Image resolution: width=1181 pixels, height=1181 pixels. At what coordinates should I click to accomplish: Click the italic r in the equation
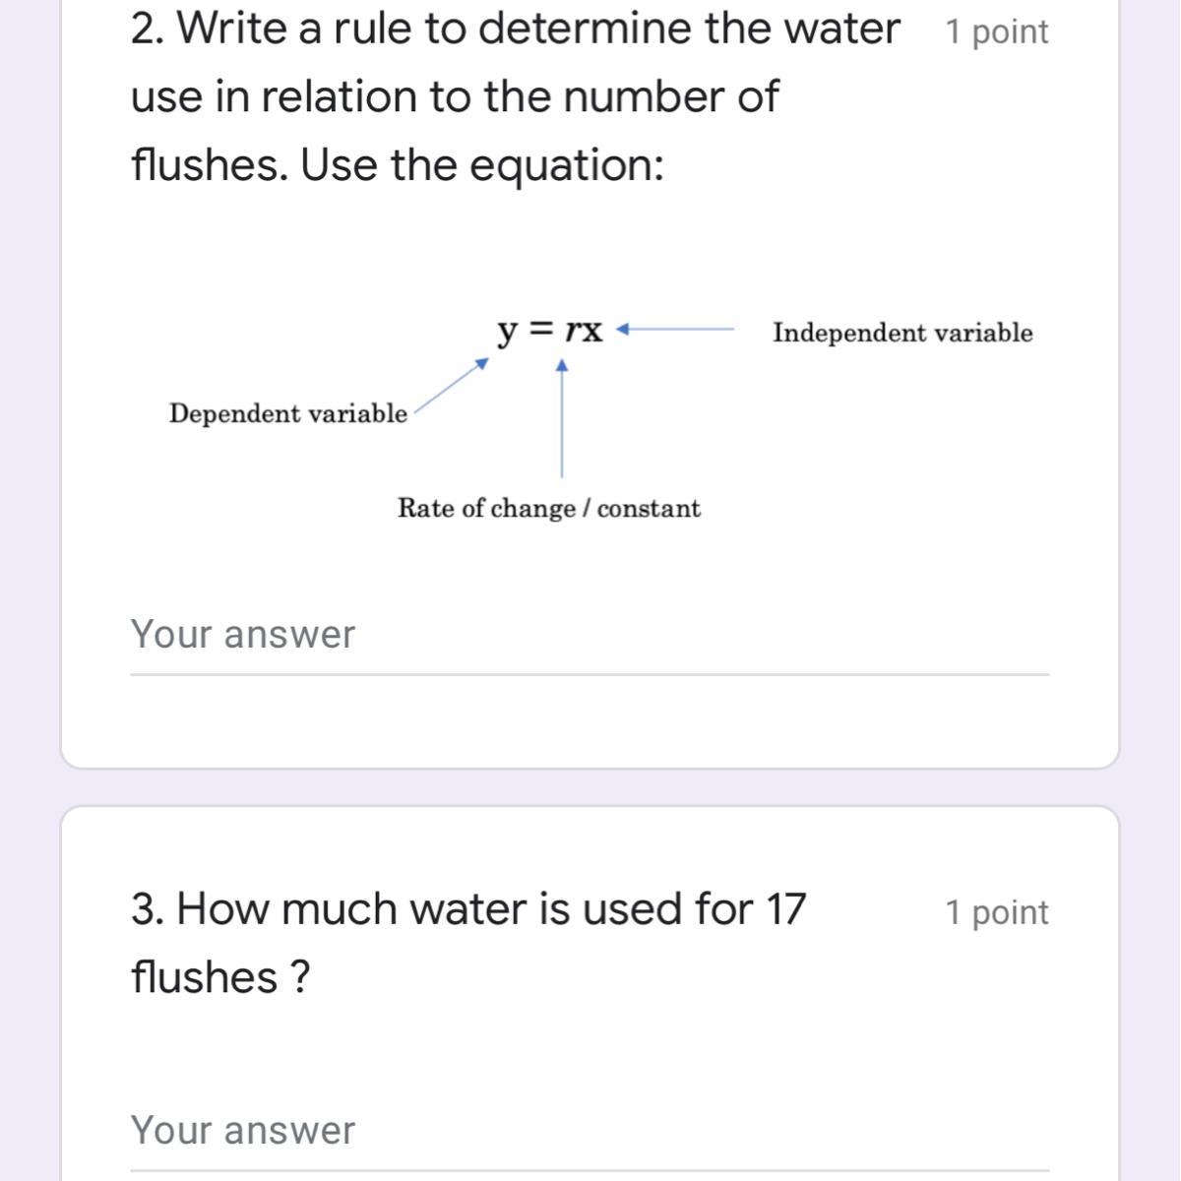click(x=572, y=332)
